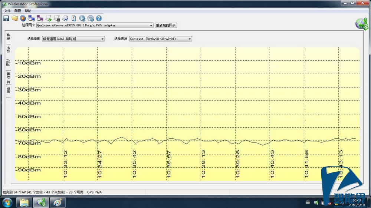Open the 选择来源 Contrast source dropdown
The height and width of the screenshot is (208, 371).
click(x=190, y=39)
